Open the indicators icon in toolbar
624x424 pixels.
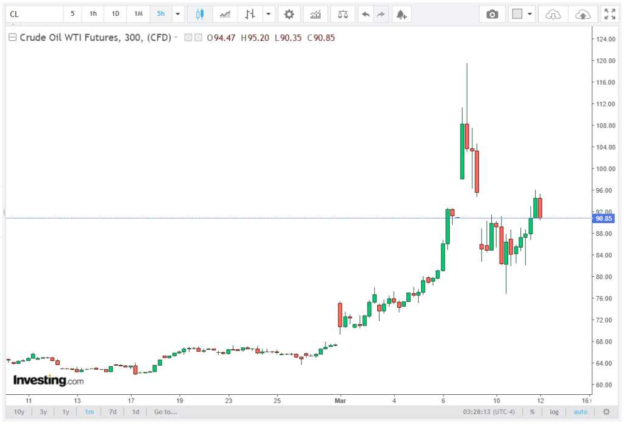point(315,13)
